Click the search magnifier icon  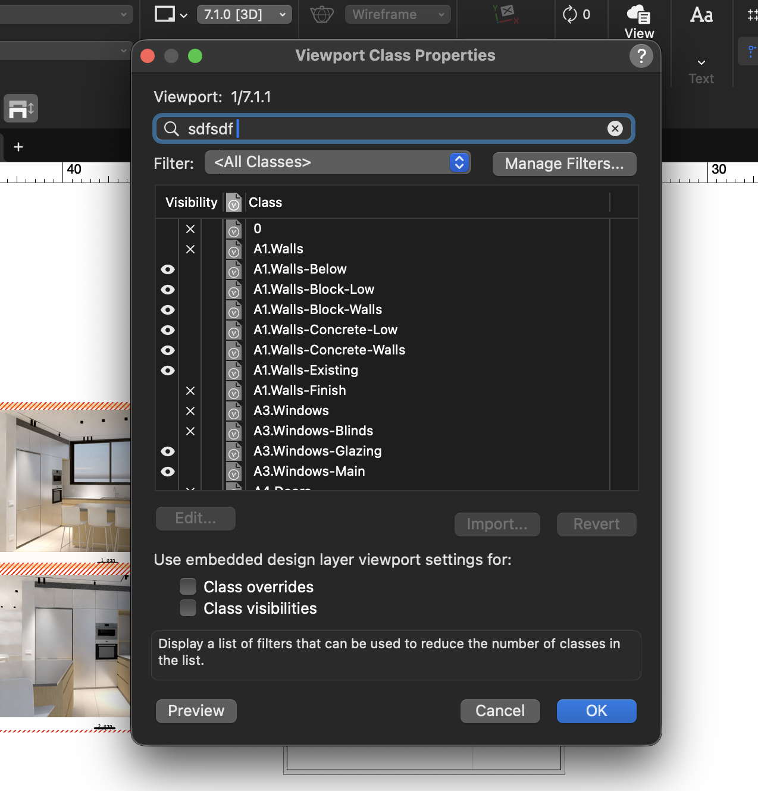coord(171,128)
